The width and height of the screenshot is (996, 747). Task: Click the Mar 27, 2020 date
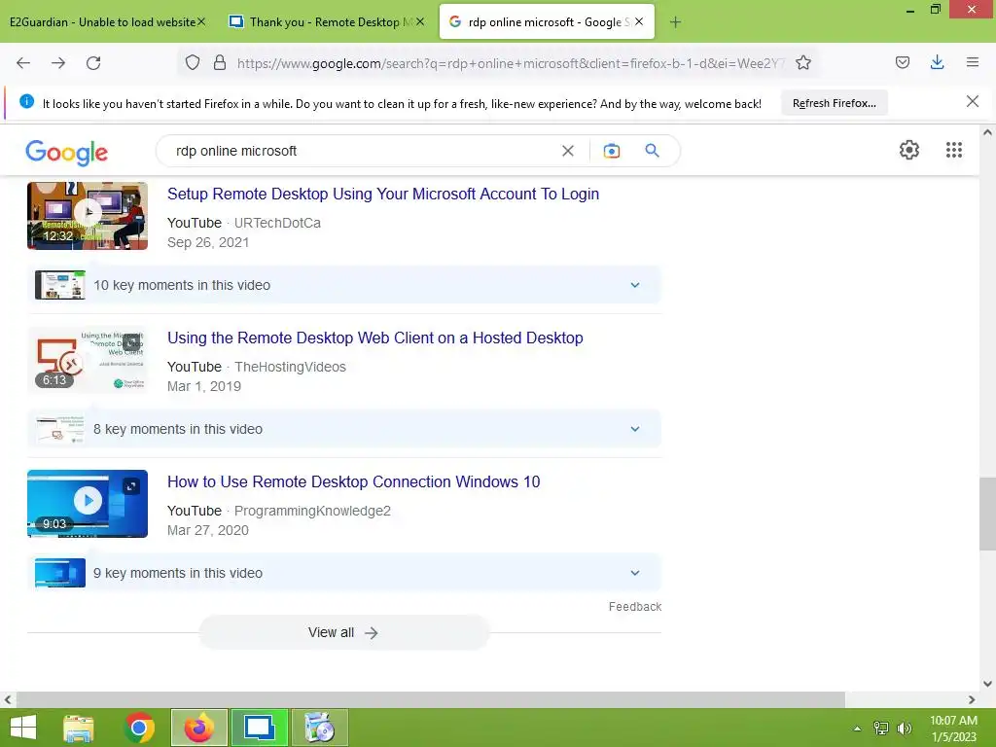tap(208, 530)
